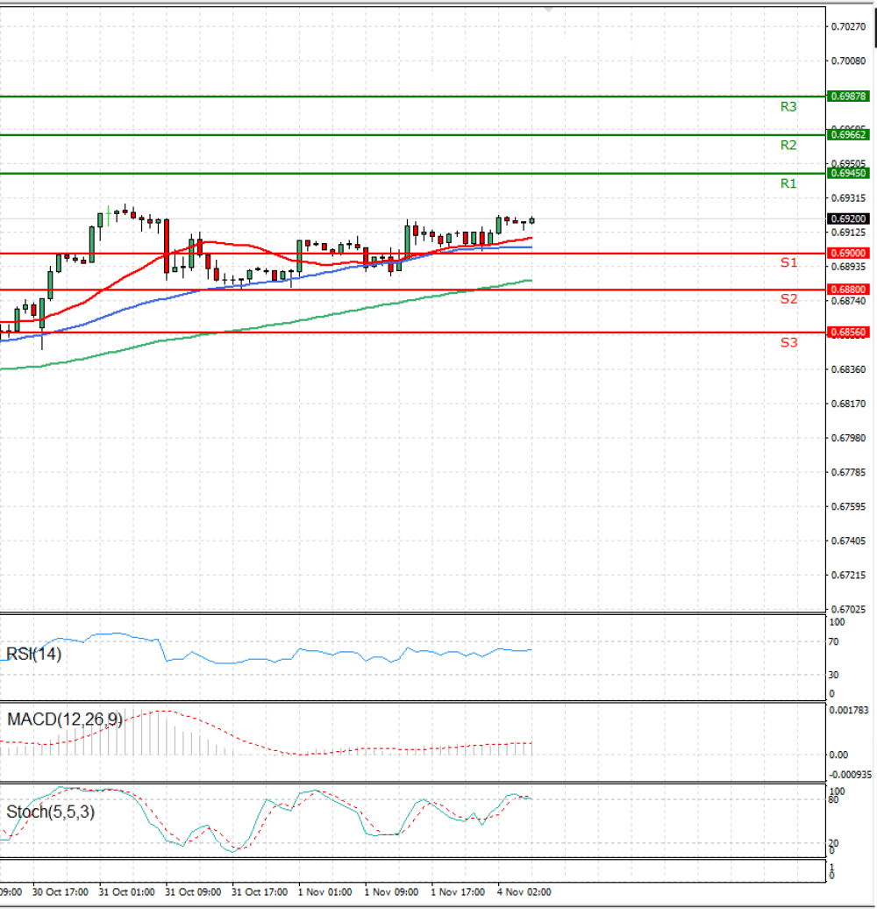Click the Stoch(5,5,3) indicator label
The width and height of the screenshot is (877, 909).
(50, 812)
